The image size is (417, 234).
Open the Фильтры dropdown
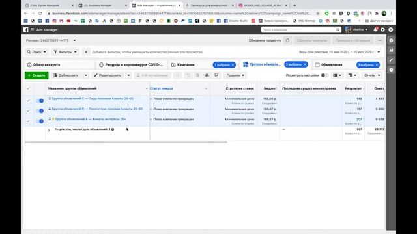point(65,52)
